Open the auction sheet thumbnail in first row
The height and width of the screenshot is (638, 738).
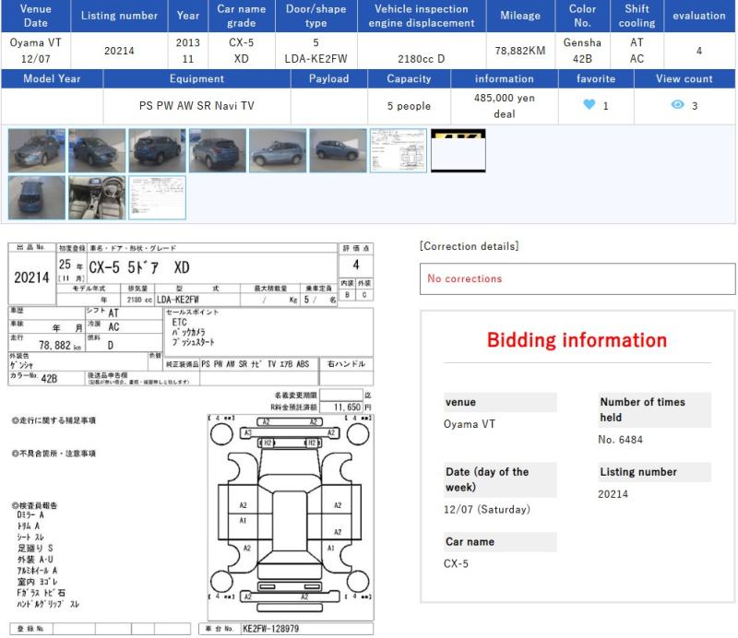[399, 150]
